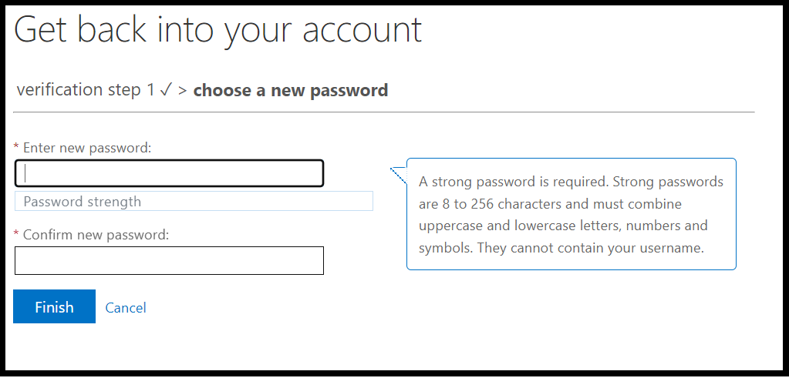Click the red asterisk beside Confirm new password
This screenshot has height=378, width=789.
(x=17, y=234)
